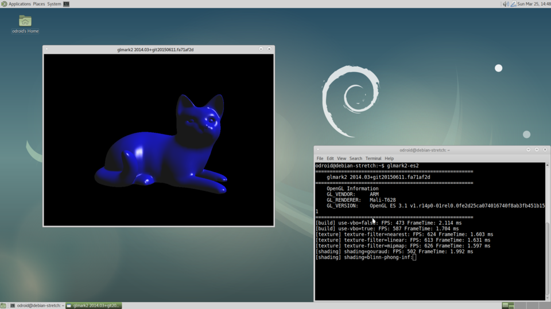The width and height of the screenshot is (551, 309).
Task: Click the GL_VERSION OpenGL ES 3.1 line
Action: pos(436,205)
